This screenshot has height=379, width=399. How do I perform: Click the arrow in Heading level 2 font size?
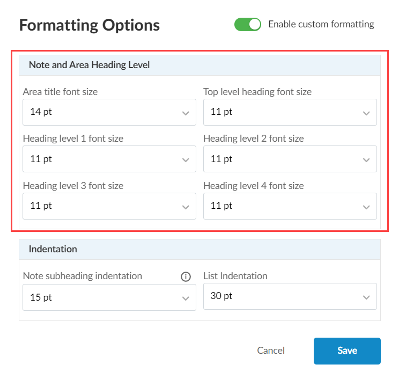pyautogui.click(x=366, y=159)
